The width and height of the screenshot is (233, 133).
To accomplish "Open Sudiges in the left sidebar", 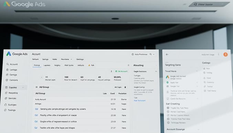I will (x=10, y=105).
